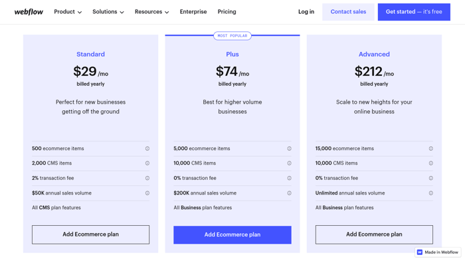This screenshot has height=261, width=465.
Task: Open info for Plus 5,000 ecommerce items
Action: [x=289, y=149]
